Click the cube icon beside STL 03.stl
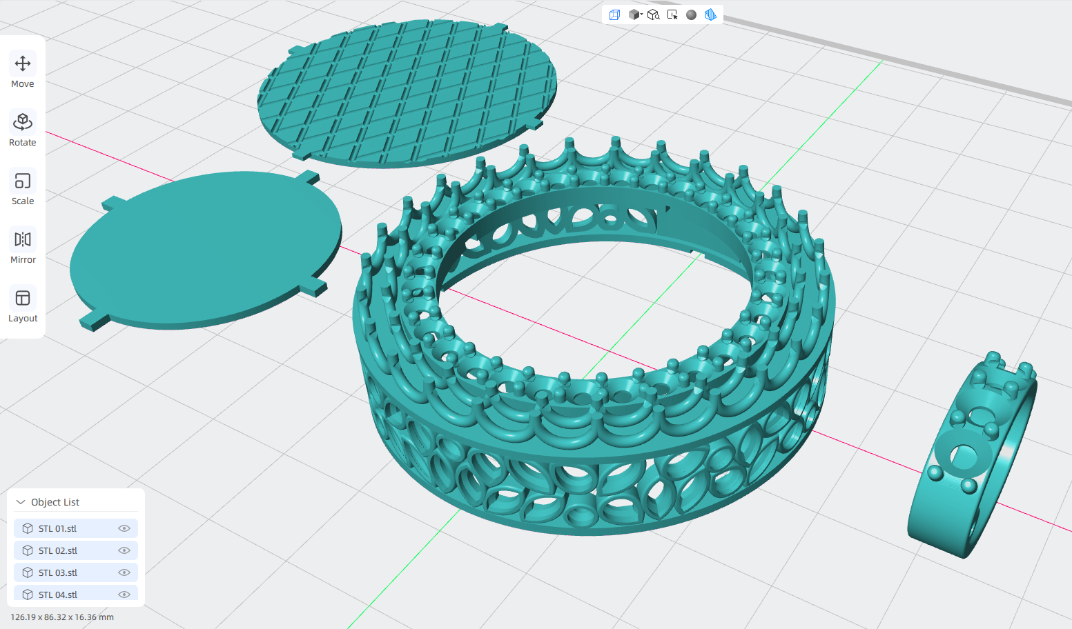 28,572
